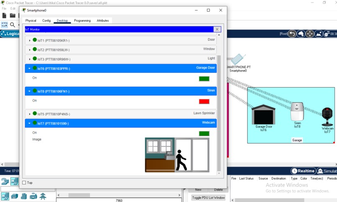The image size is (337, 202).
Task: Choose the Power Grid tower icon
Action: [x=43, y=196]
